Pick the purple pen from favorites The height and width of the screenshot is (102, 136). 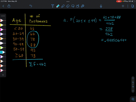pos(3,57)
